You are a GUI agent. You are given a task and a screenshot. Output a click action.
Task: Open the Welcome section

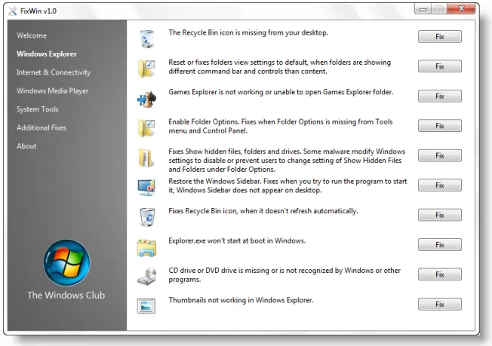(x=32, y=35)
